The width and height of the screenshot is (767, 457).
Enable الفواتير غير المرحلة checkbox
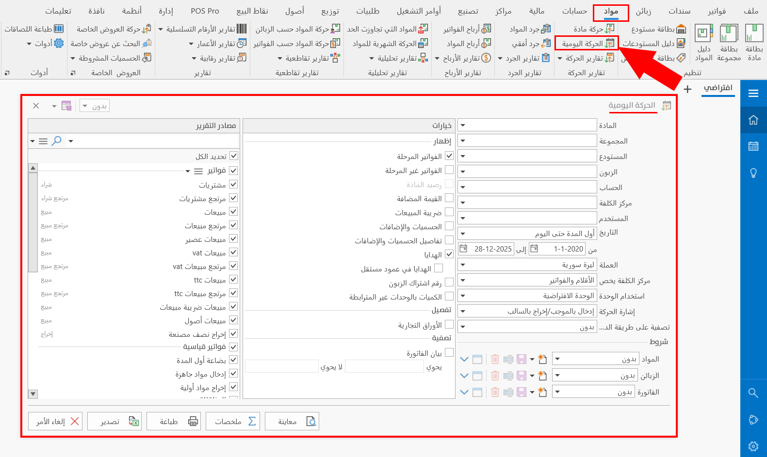click(449, 170)
